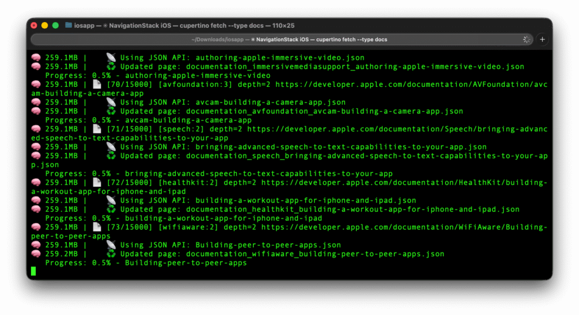Click the page icon next to [71/15000]
Viewport: 579px width, 315px height.
96,129
